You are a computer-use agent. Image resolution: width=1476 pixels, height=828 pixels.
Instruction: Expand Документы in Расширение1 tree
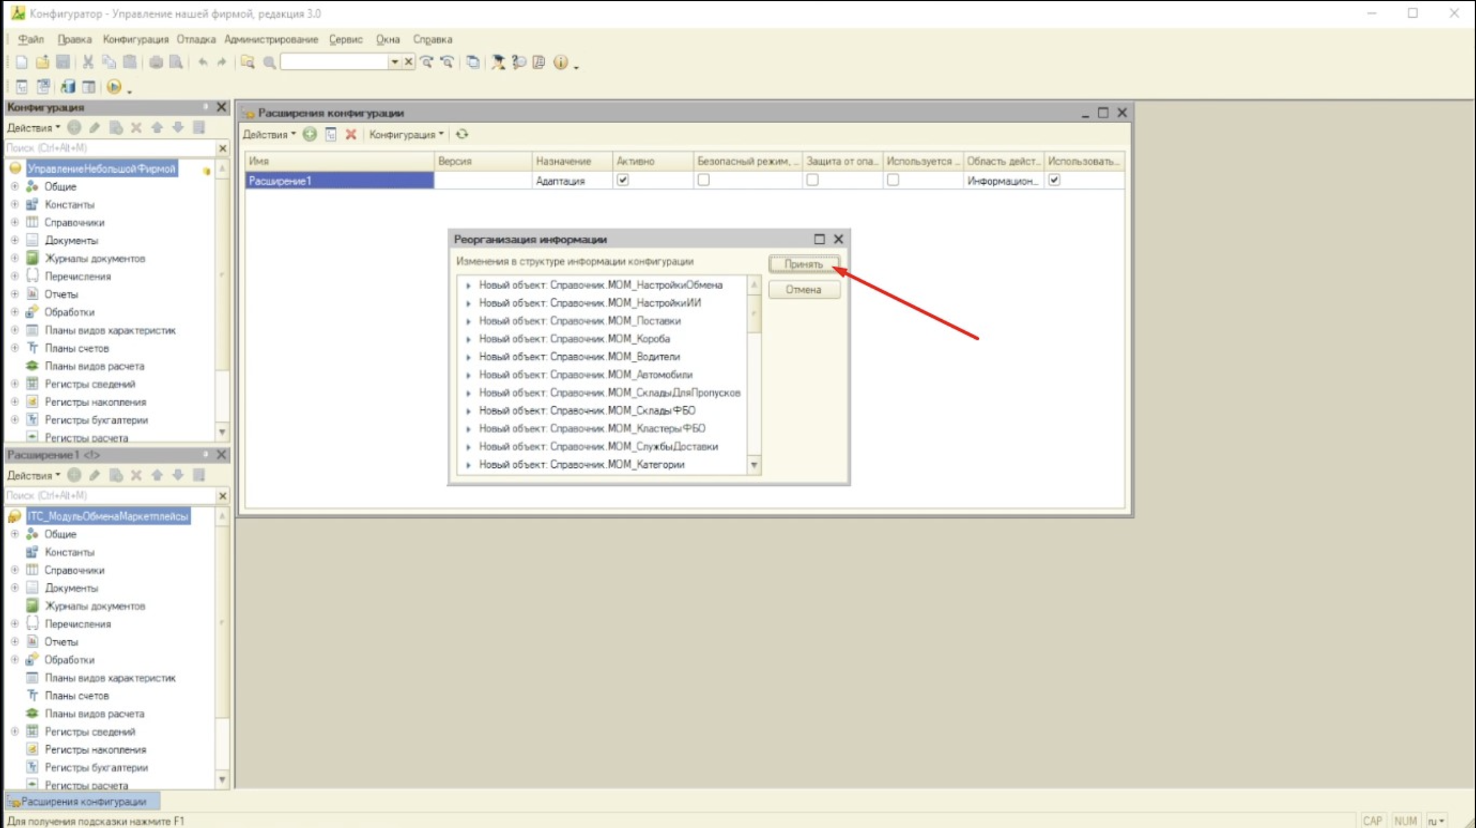[x=14, y=587]
